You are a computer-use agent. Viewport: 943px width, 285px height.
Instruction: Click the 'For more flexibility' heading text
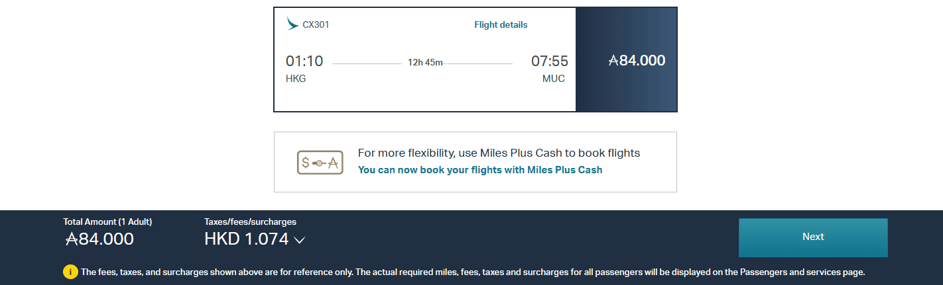pyautogui.click(x=499, y=153)
